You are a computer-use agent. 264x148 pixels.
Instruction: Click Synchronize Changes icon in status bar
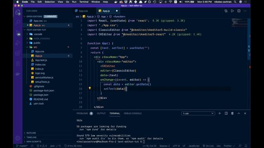coord(32,146)
